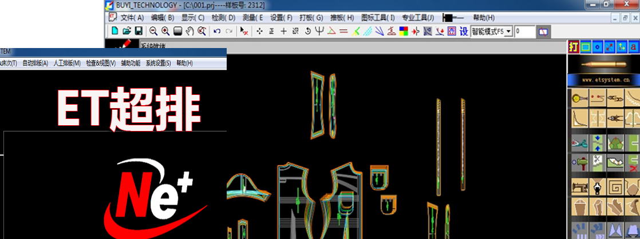Open 帮助(H) menu in ET超排 window
The height and width of the screenshot is (239, 640).
click(x=184, y=63)
